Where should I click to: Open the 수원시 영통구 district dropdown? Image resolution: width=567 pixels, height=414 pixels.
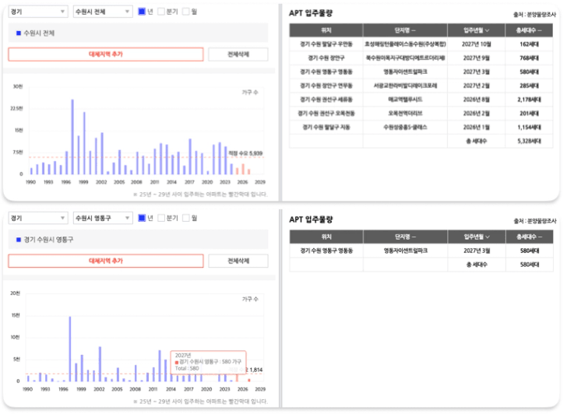coord(103,218)
